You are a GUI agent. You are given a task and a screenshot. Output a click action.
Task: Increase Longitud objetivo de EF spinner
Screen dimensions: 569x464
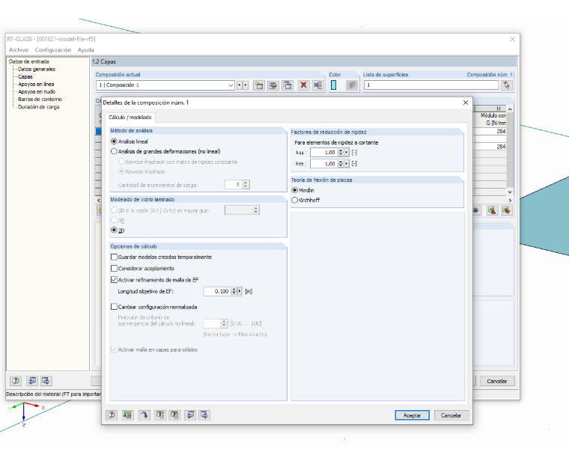[x=234, y=289]
